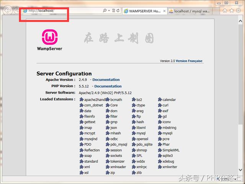Click the '5.5.12' PHP version value
This screenshot has height=184, width=245.
(x=83, y=86)
